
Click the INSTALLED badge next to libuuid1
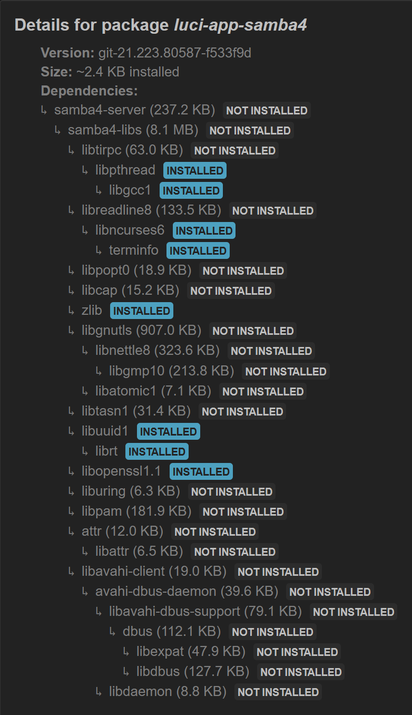[x=169, y=431]
